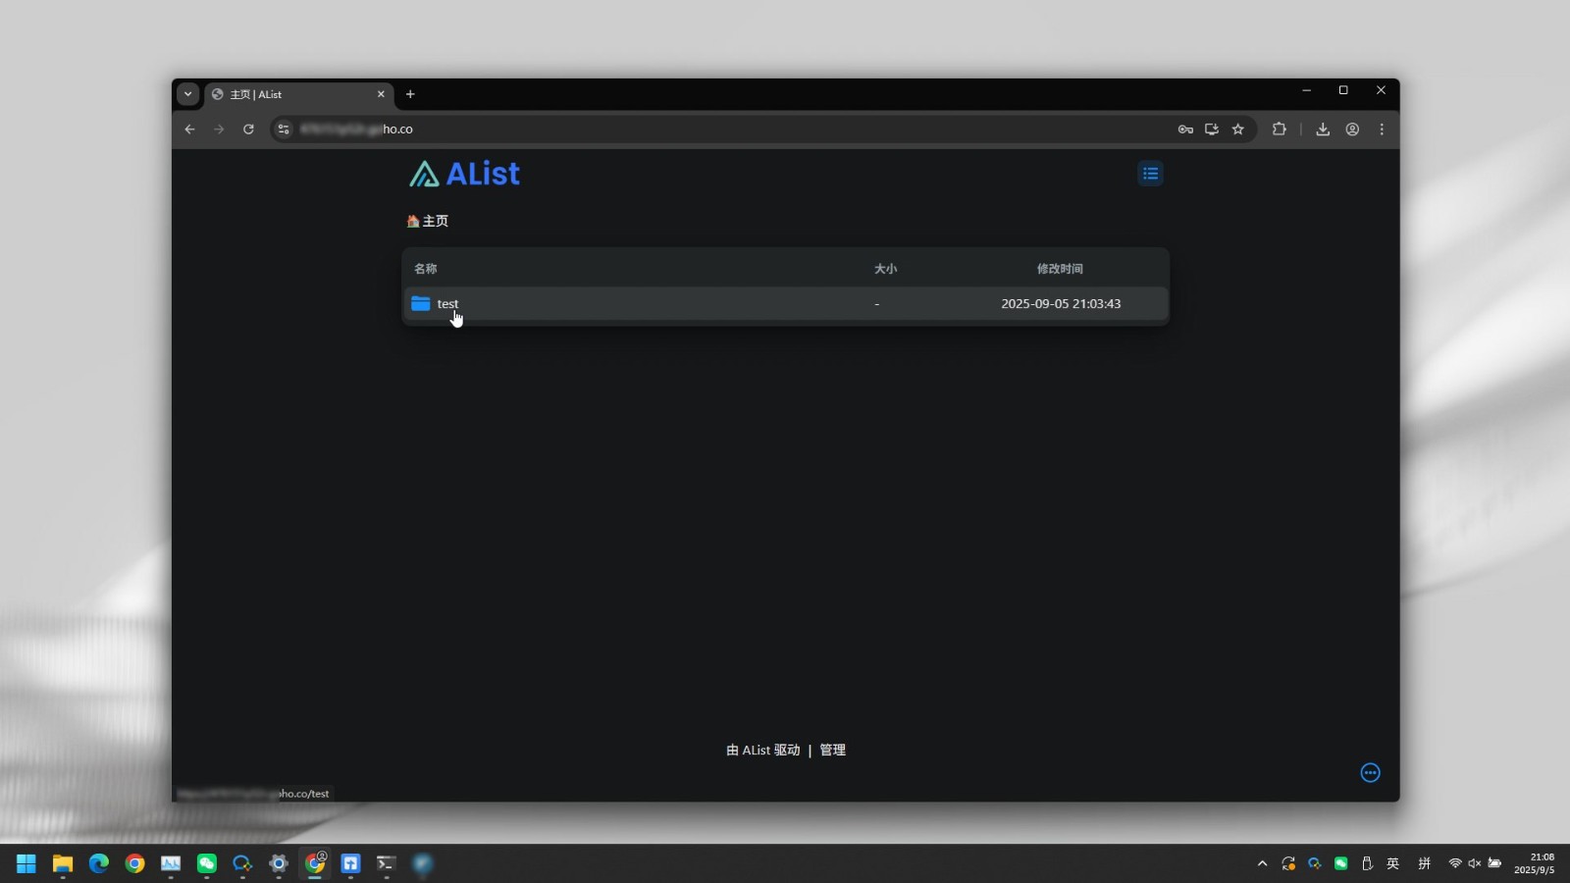Go to 主页 in the breadcrumb
The width and height of the screenshot is (1570, 883).
[x=429, y=222]
